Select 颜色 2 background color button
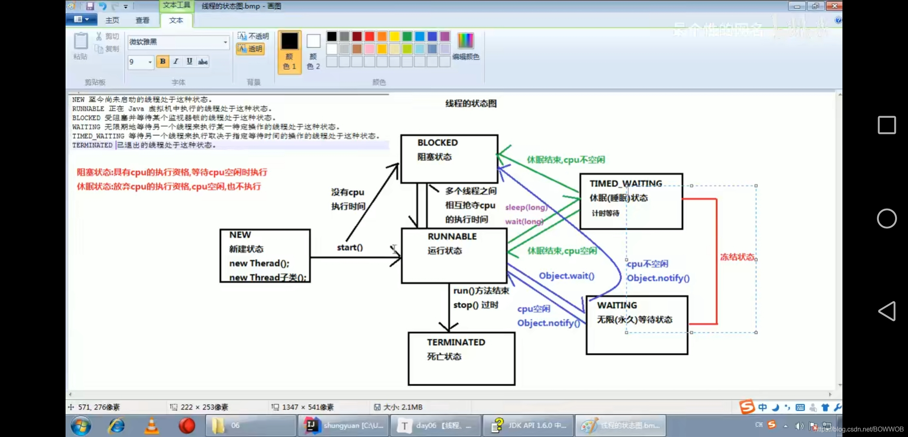The height and width of the screenshot is (437, 908). tap(313, 52)
